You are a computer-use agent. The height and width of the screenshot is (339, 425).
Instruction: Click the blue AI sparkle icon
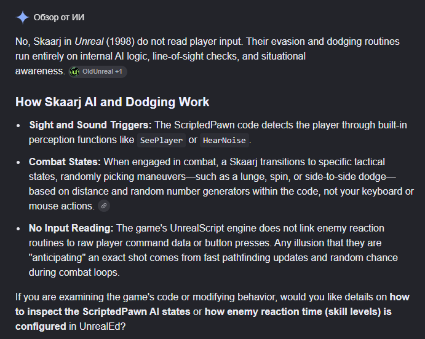coord(23,17)
